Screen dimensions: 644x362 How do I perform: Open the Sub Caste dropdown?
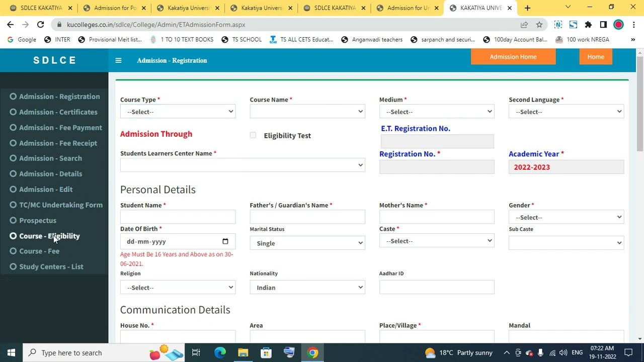(566, 243)
